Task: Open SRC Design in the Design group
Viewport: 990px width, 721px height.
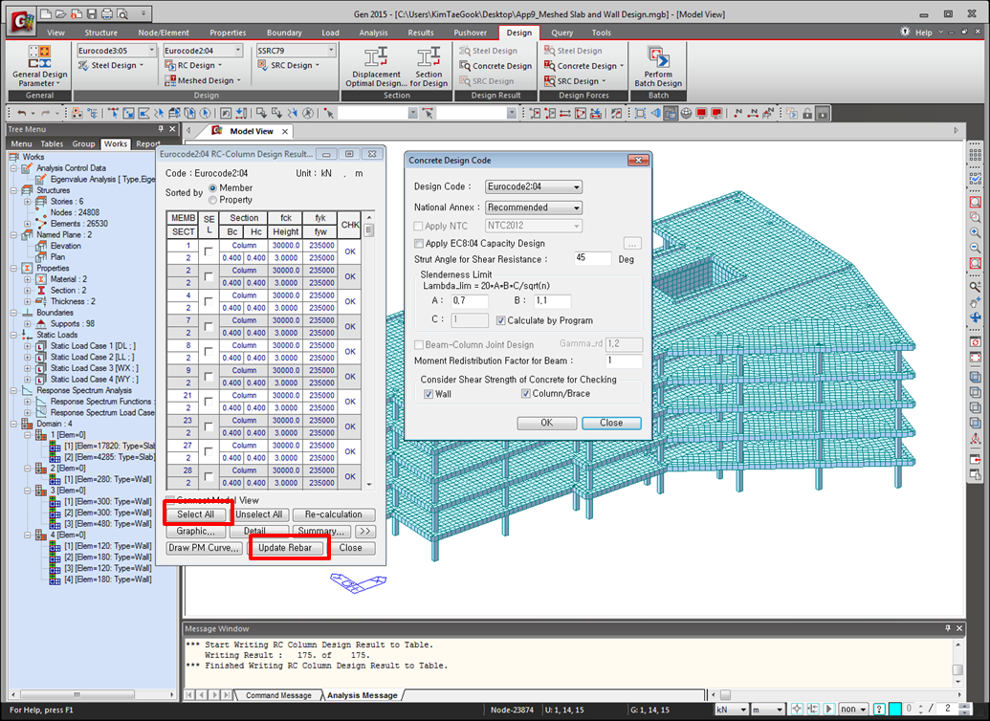Action: [289, 65]
